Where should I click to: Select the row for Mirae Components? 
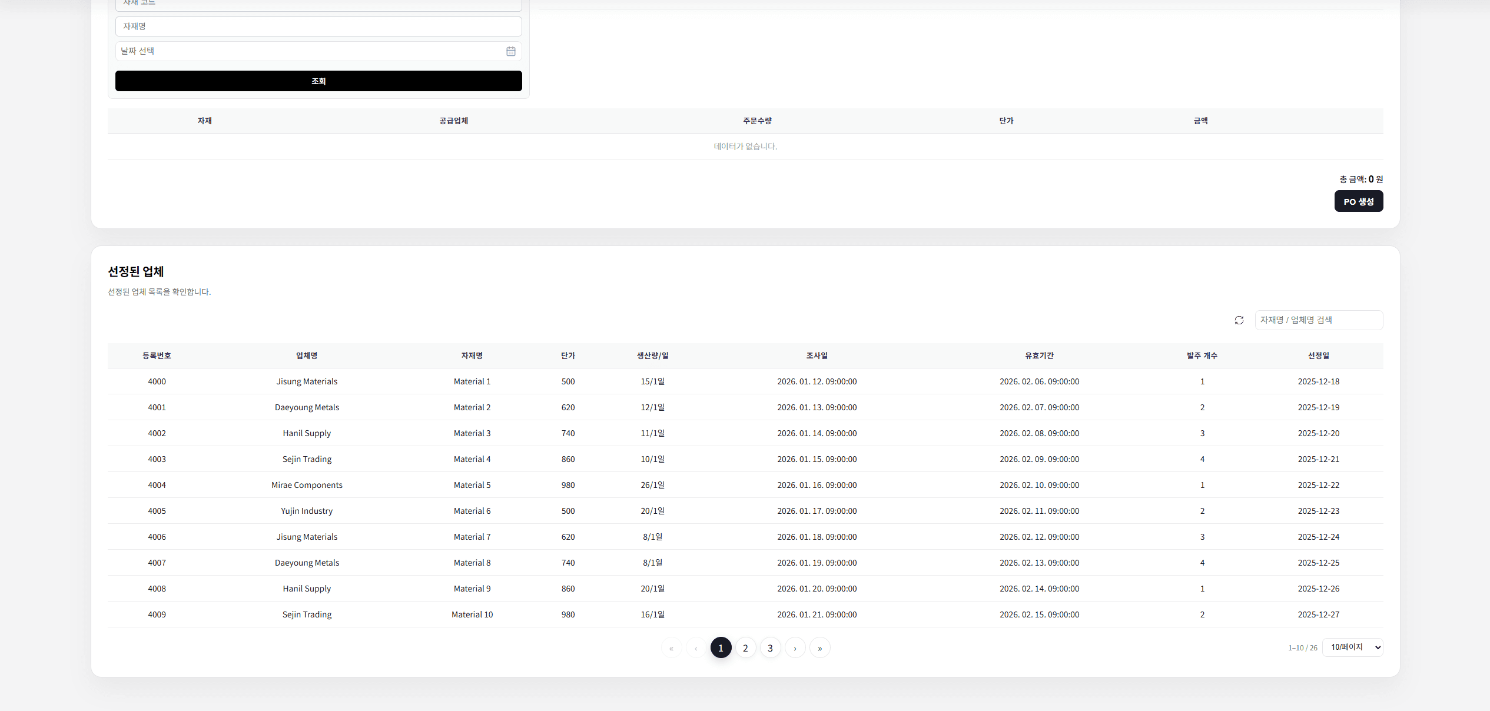coord(307,485)
